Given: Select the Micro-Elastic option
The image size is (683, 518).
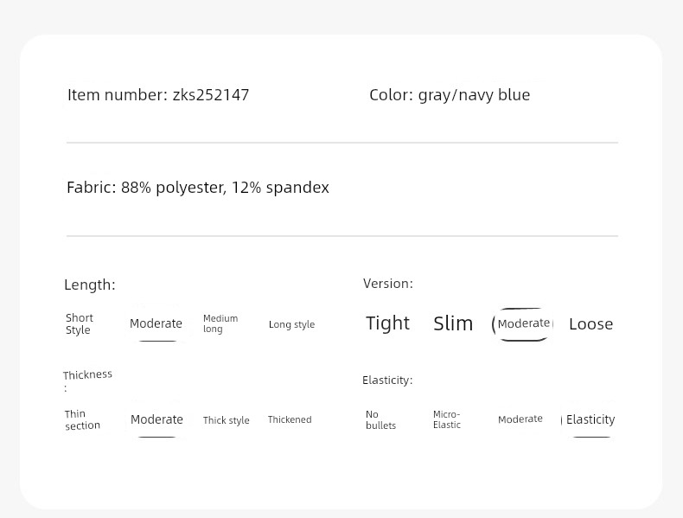Looking at the screenshot, I should point(447,419).
